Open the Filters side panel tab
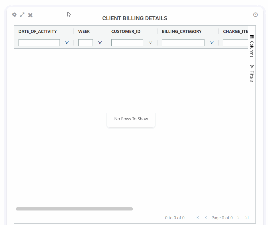The image size is (268, 225). pyautogui.click(x=252, y=73)
